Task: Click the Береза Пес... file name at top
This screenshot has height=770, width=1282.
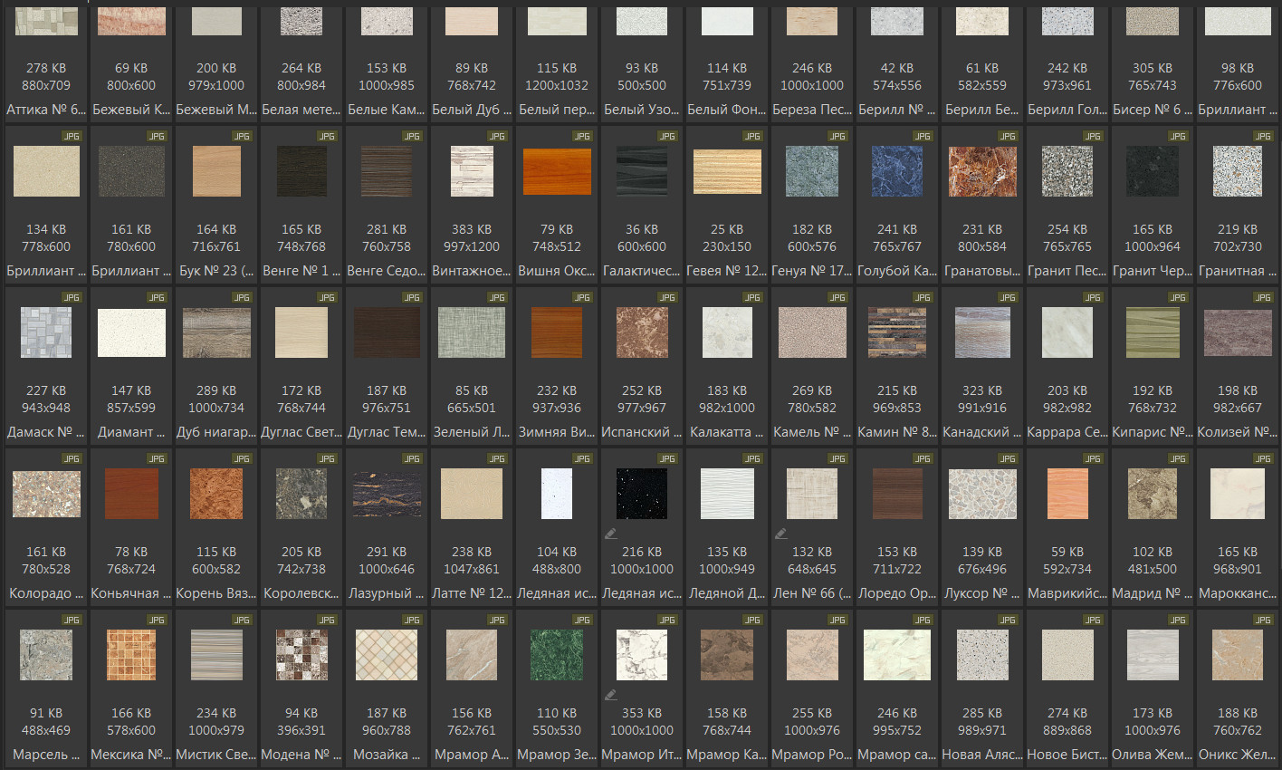Action: [812, 110]
